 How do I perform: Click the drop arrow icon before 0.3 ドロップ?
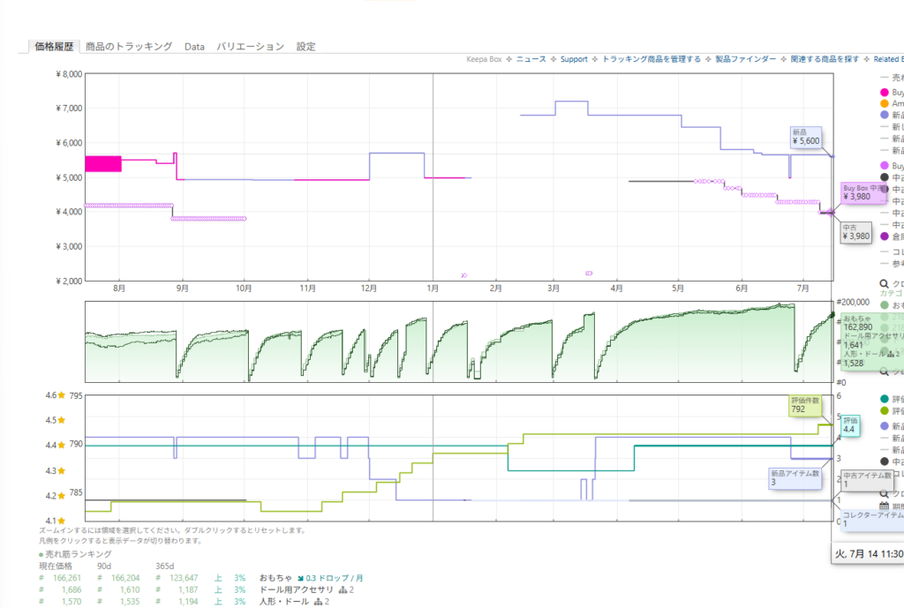click(x=300, y=578)
